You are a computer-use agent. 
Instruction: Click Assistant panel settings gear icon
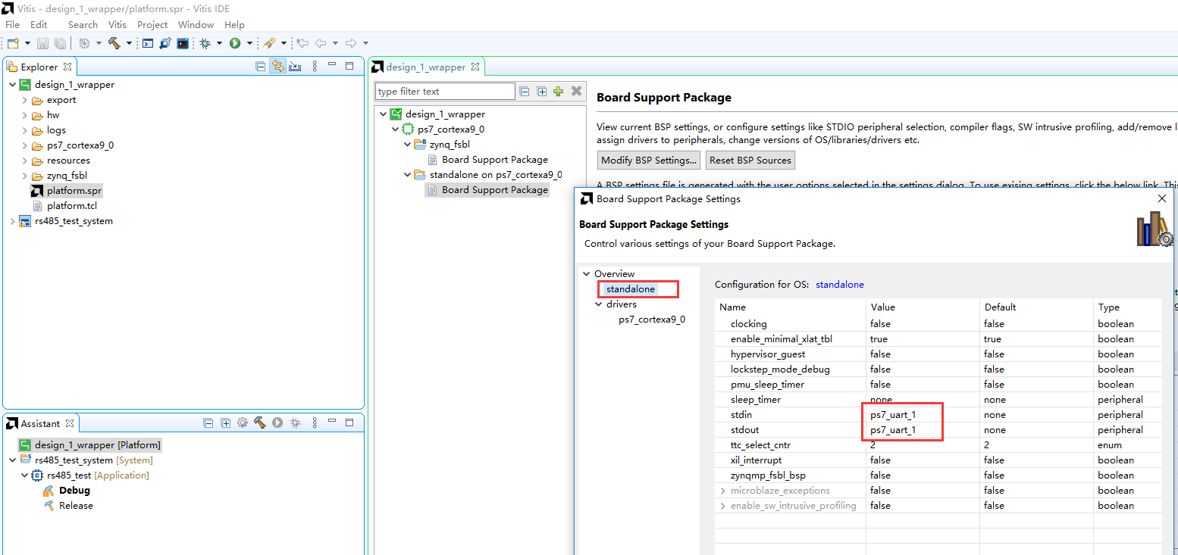243,423
